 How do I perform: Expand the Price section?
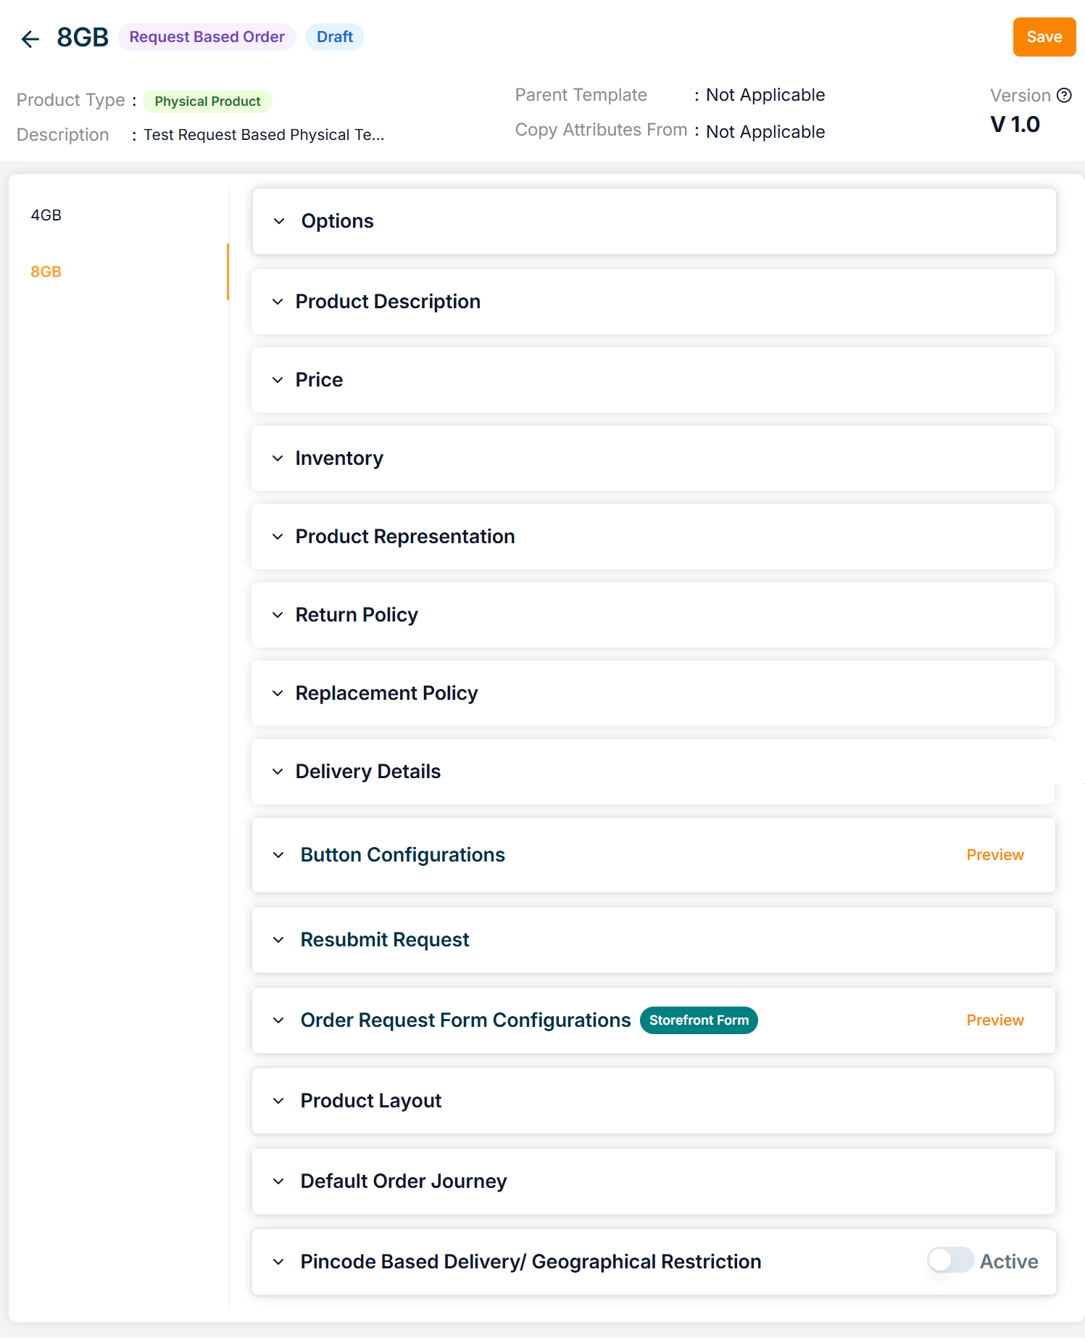pyautogui.click(x=319, y=380)
